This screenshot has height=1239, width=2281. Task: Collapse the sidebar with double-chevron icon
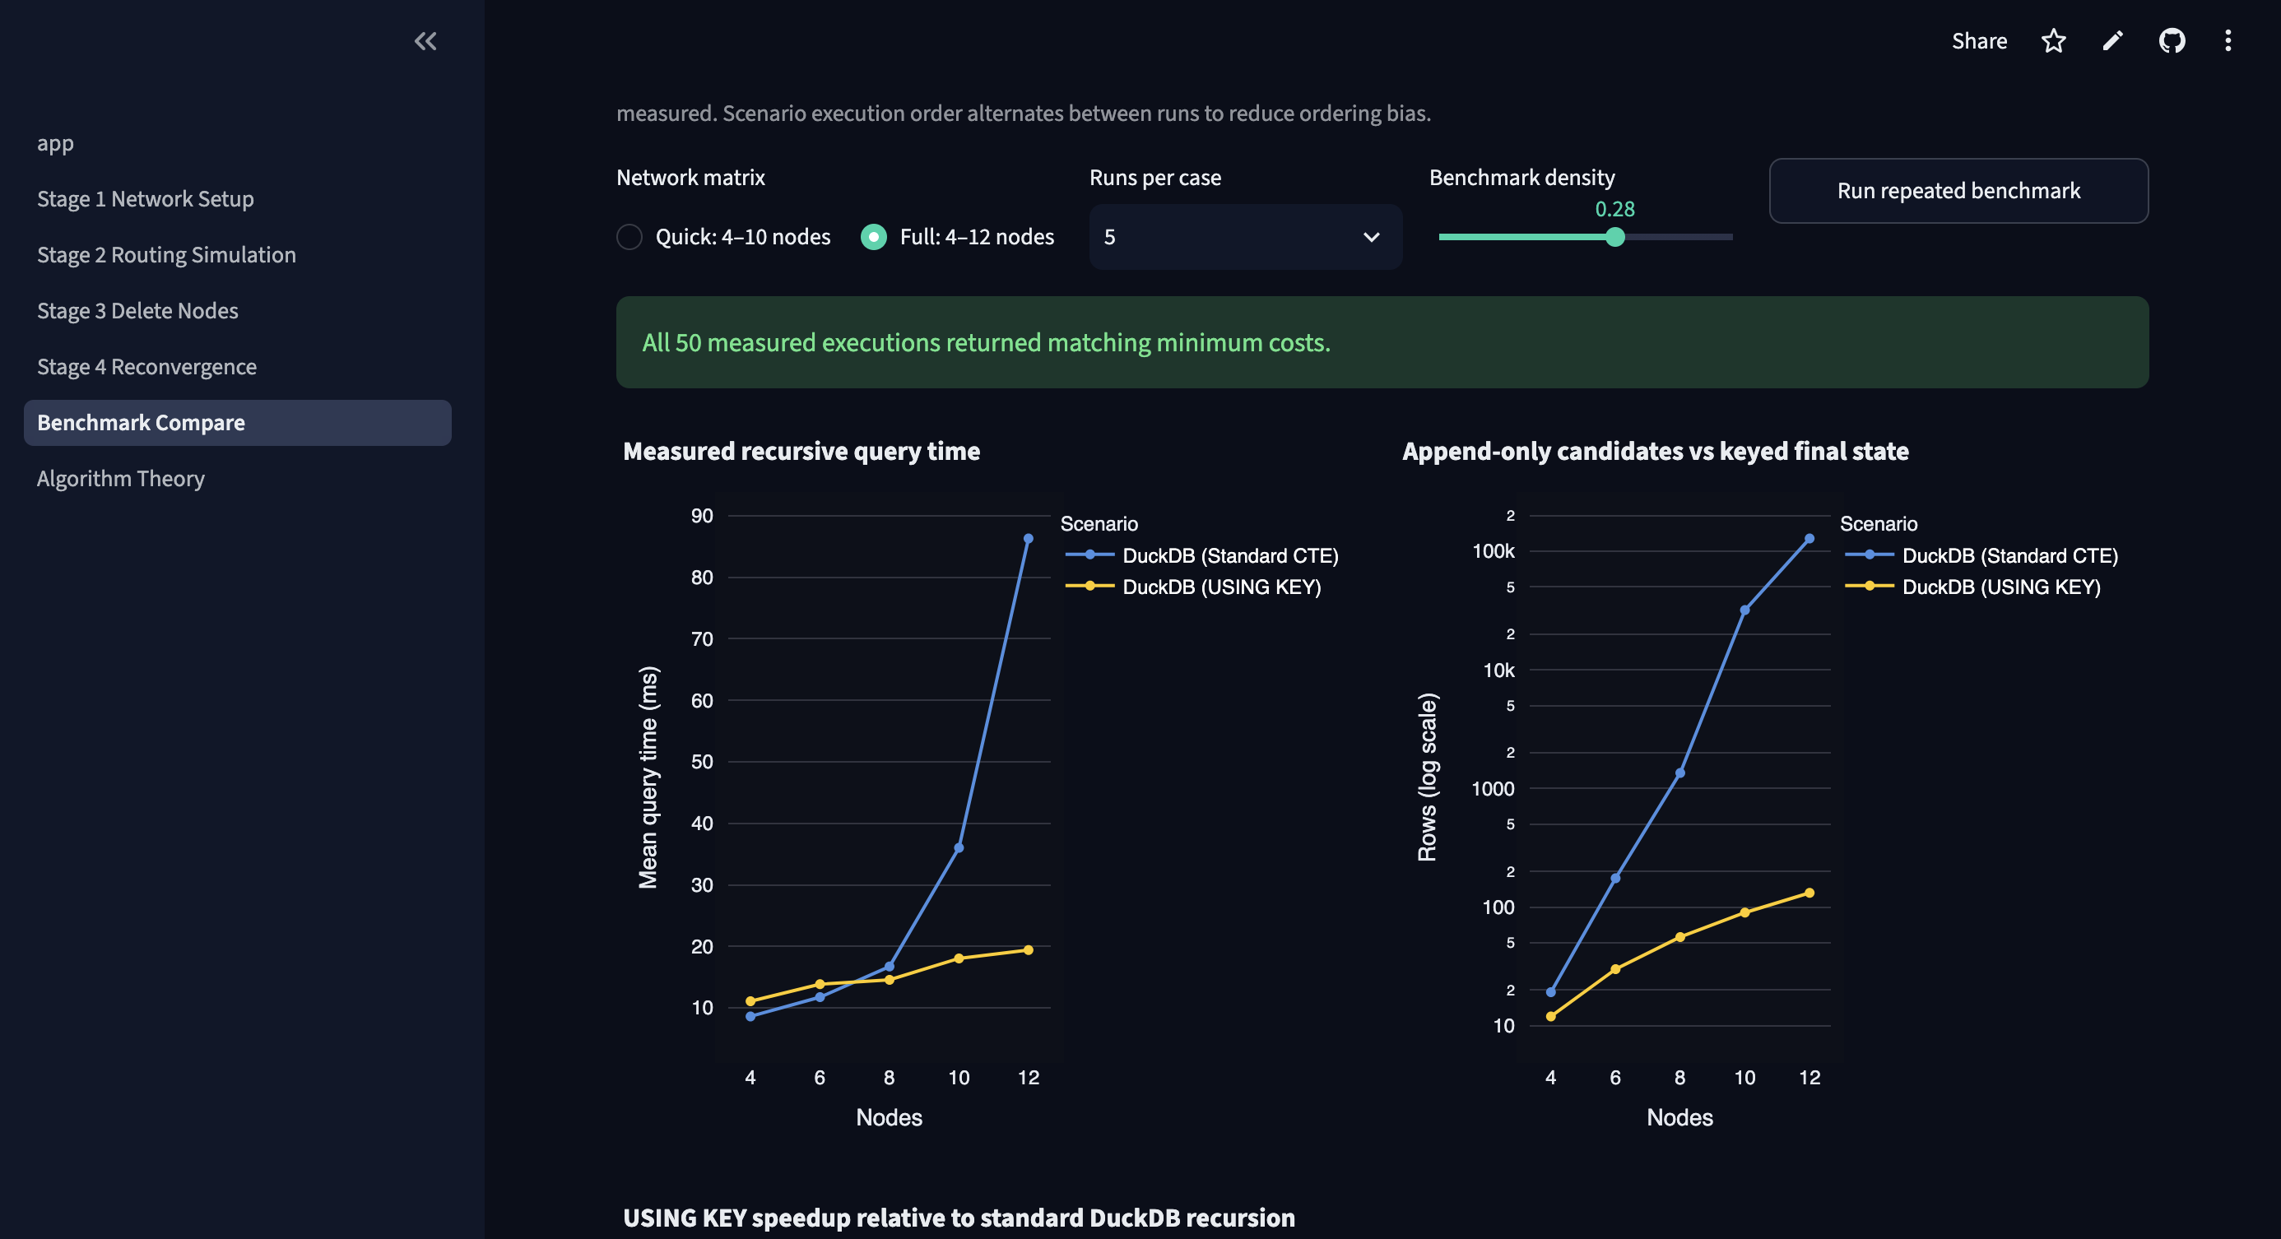click(425, 40)
